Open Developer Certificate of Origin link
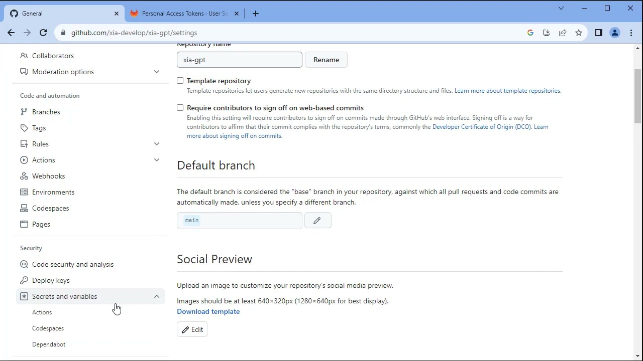The width and height of the screenshot is (643, 361). [x=481, y=127]
